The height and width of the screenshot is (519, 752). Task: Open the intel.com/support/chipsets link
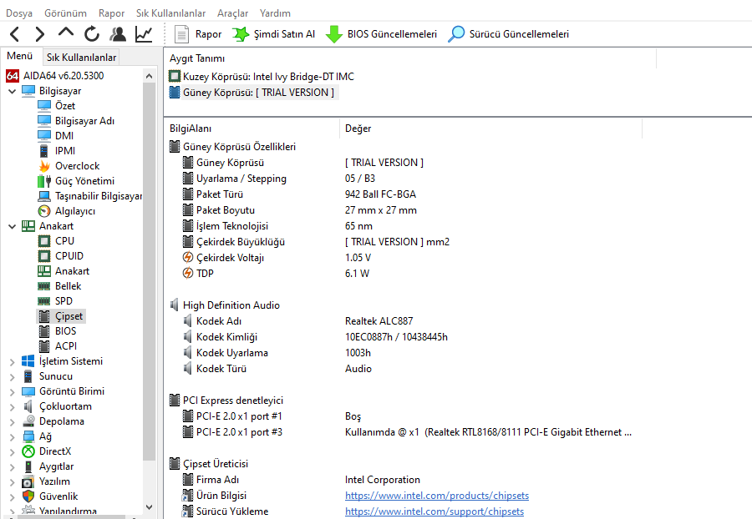(434, 511)
